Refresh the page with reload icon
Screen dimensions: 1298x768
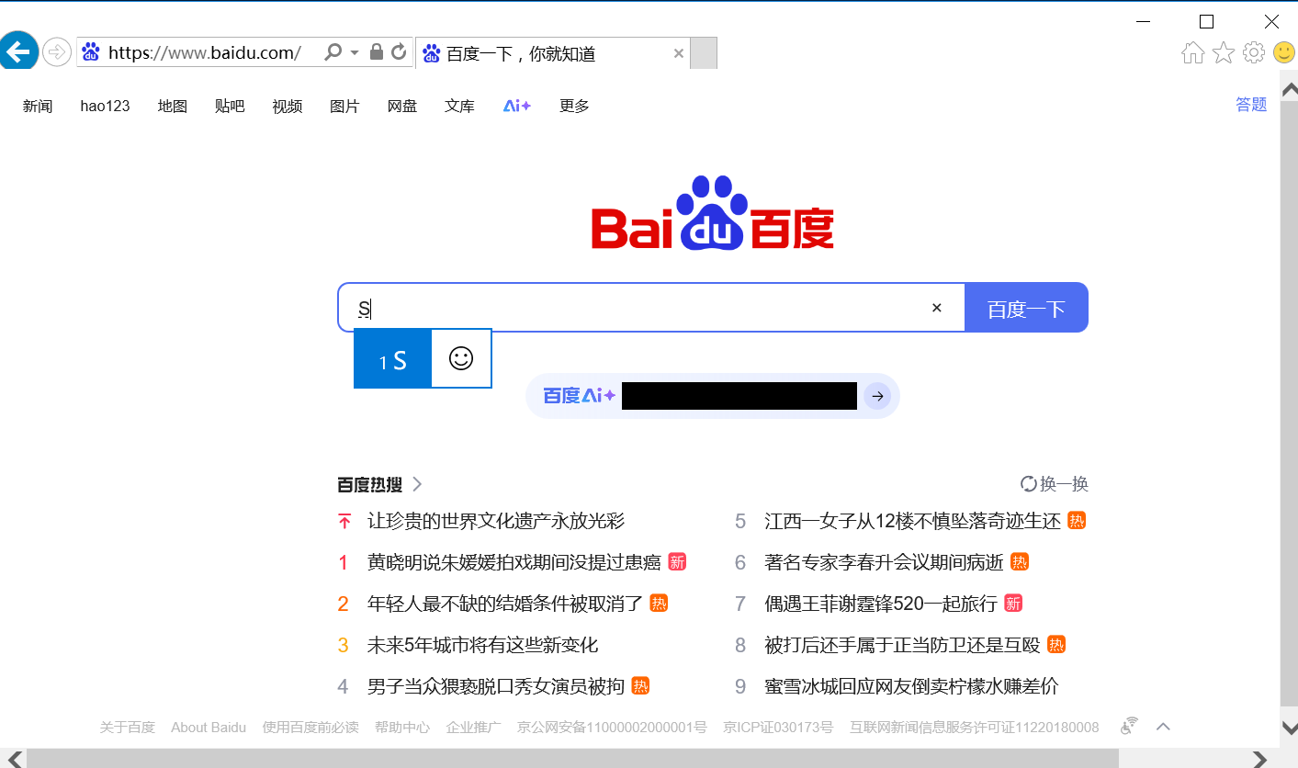399,52
